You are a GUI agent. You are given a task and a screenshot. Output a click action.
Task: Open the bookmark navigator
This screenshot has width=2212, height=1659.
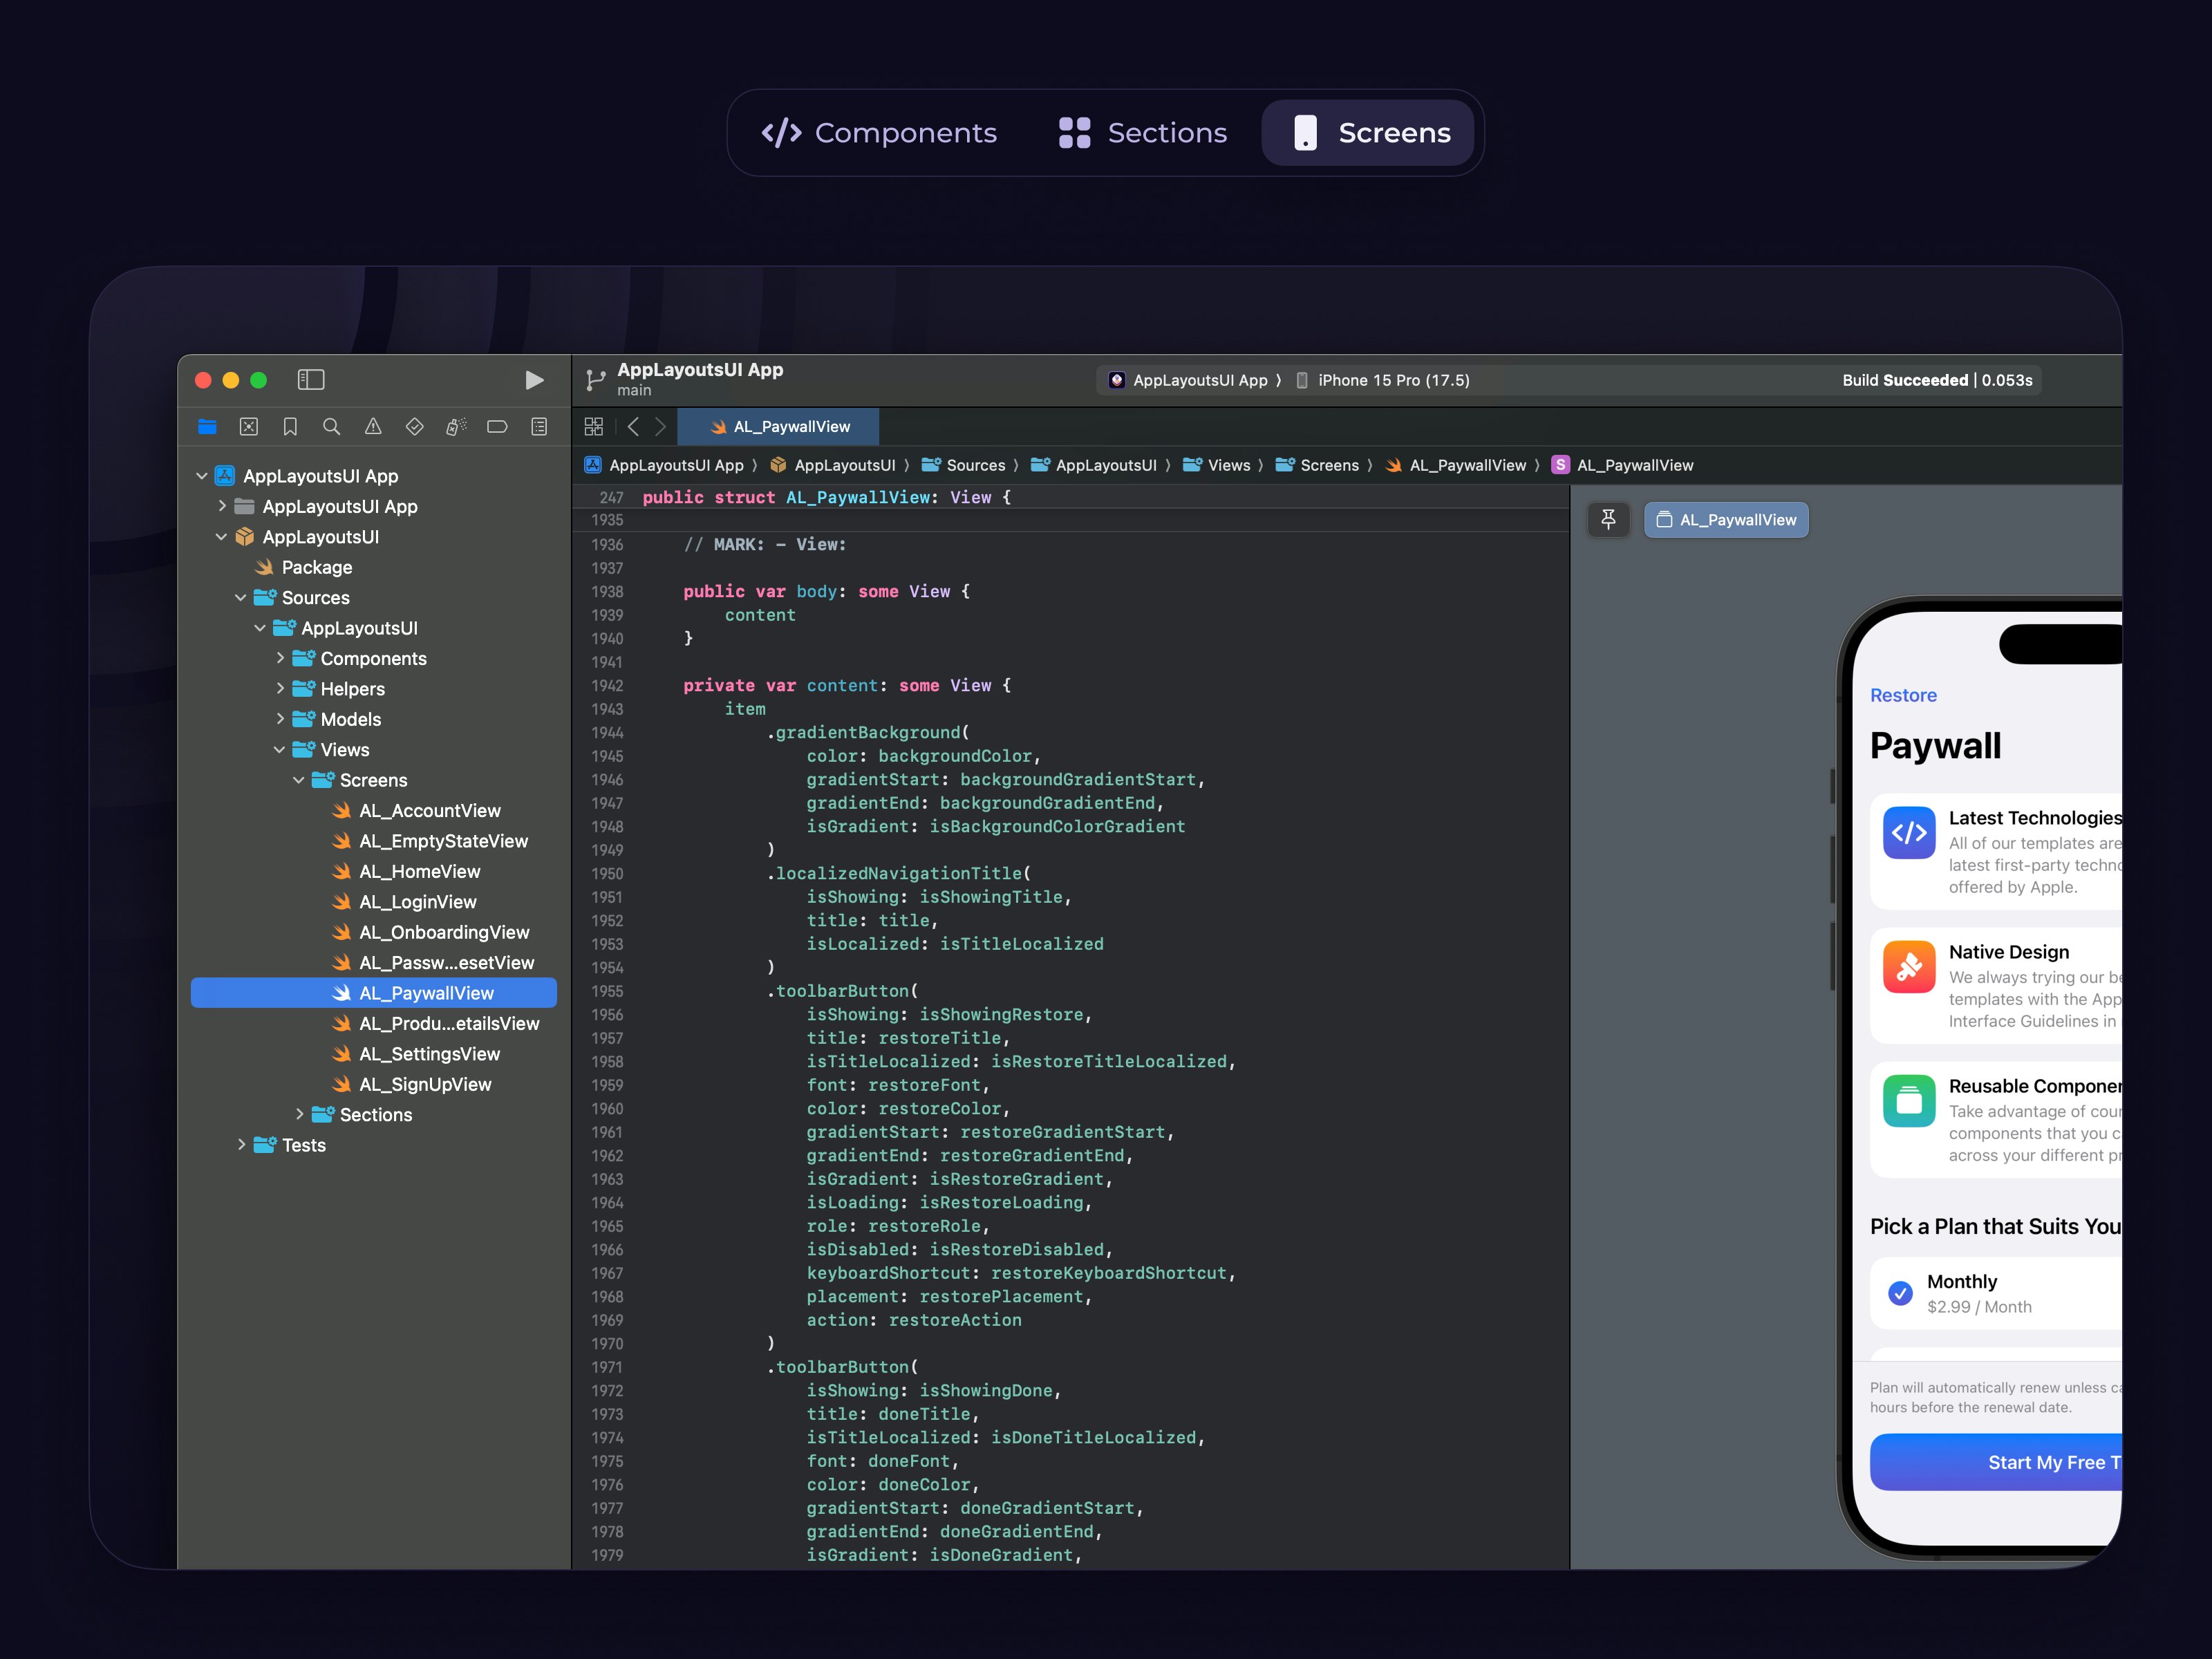click(x=290, y=427)
